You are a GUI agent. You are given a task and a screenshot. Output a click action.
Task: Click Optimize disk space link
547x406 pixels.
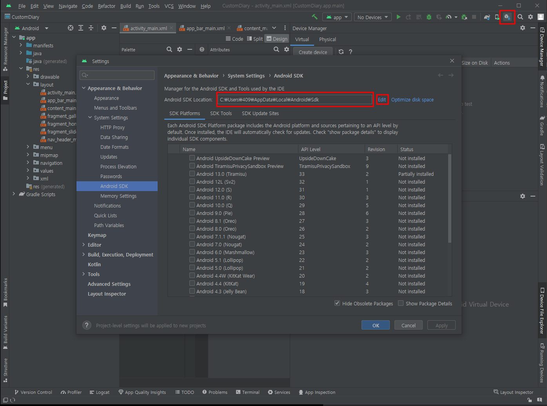413,99
